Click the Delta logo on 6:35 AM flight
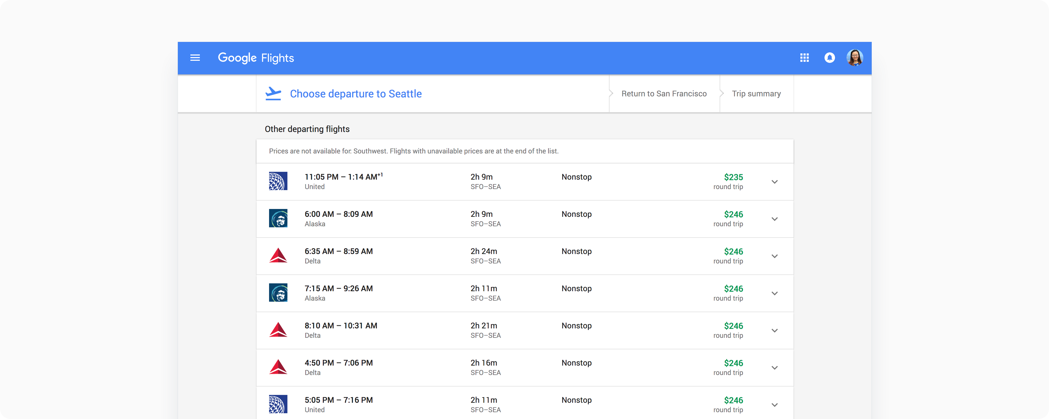Image resolution: width=1049 pixels, height=419 pixels. 278,256
